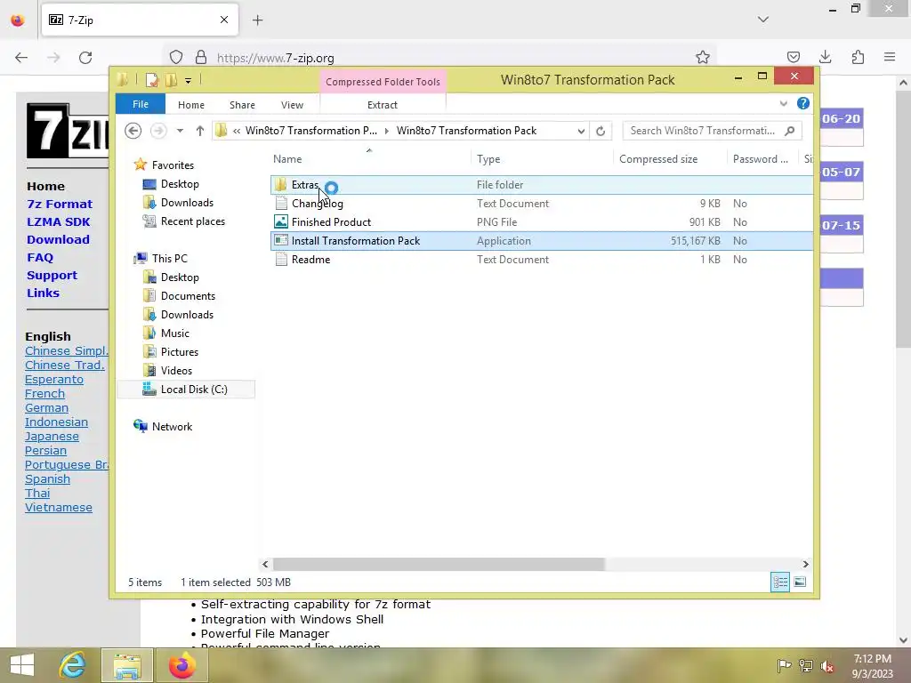Close the 7-Zip browser tab

click(224, 20)
